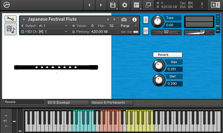Click the Native Instruments NI logo

(215, 5)
